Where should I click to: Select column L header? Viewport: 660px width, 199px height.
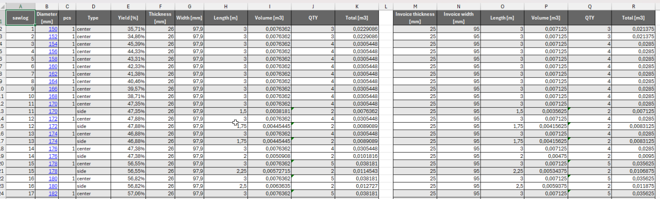click(386, 6)
